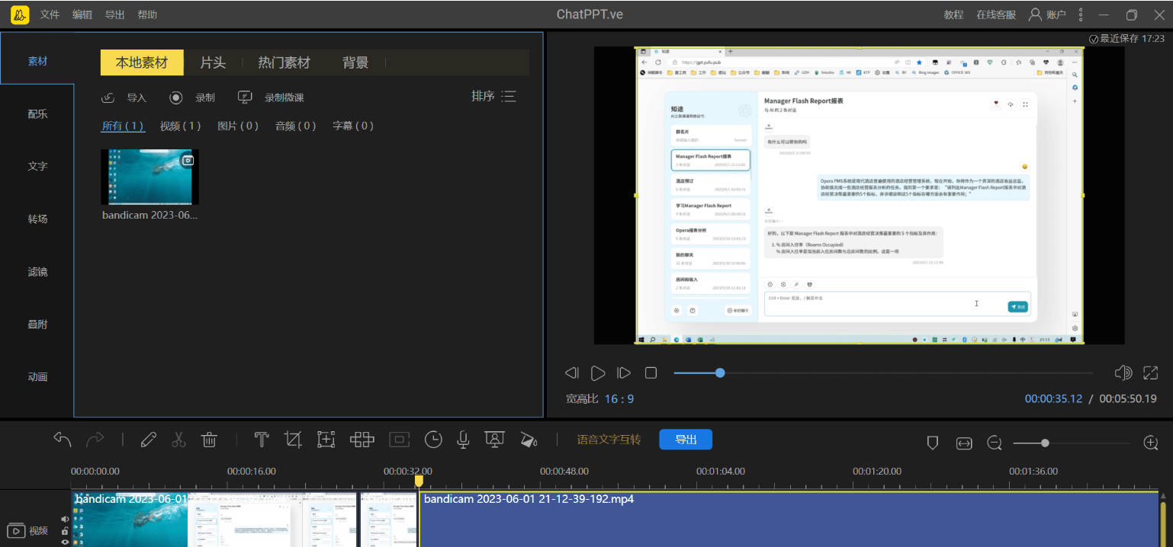Open the picture-in-picture tool

click(x=398, y=440)
